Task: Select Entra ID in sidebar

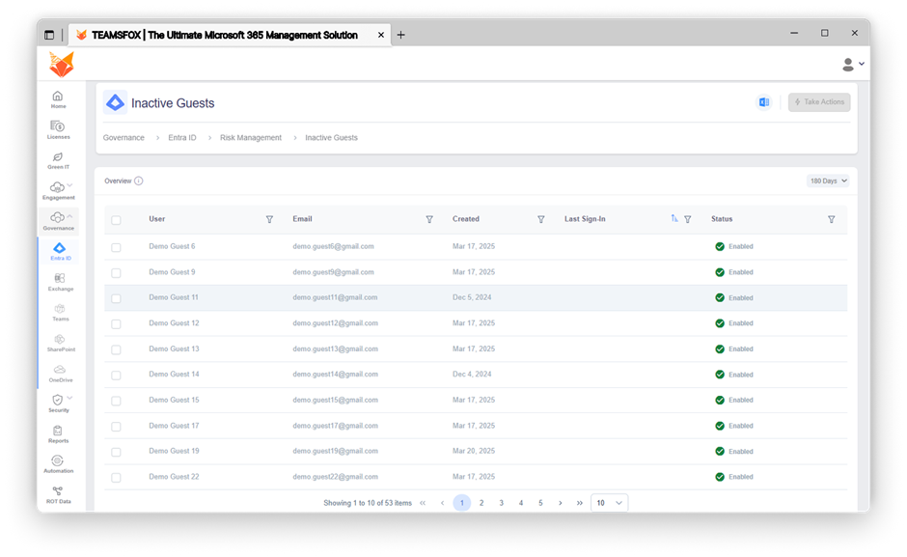Action: click(x=60, y=251)
